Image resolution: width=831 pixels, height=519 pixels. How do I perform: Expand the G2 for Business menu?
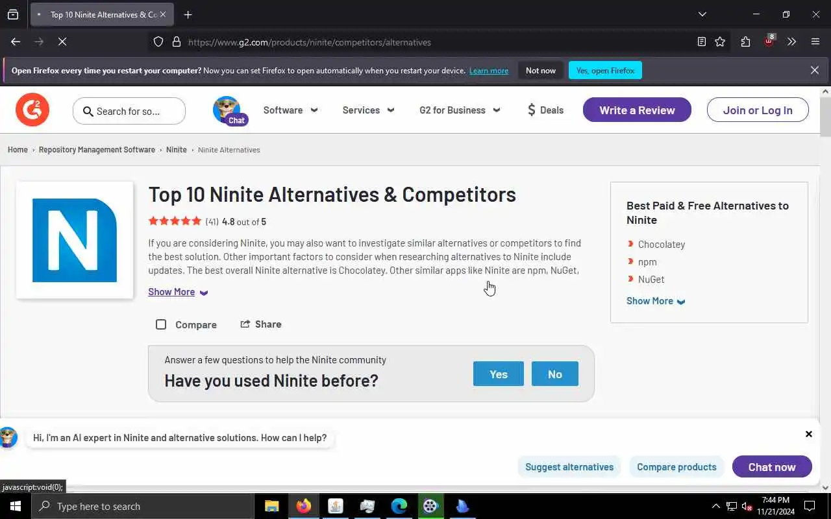(460, 110)
